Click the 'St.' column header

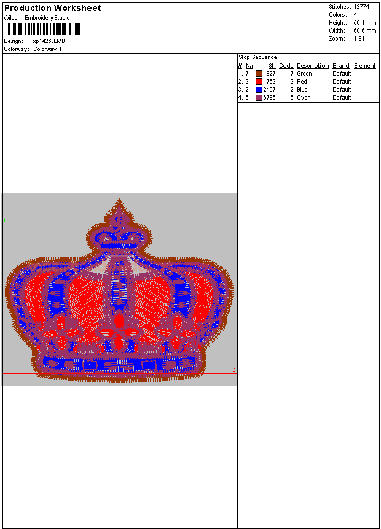(x=272, y=66)
